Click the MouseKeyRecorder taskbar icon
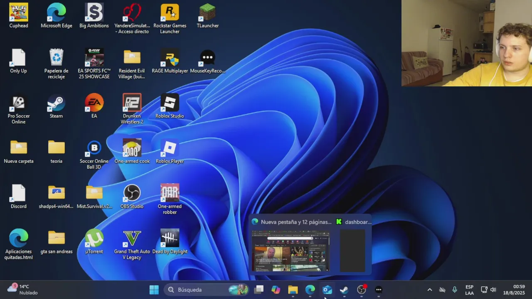 tap(379, 290)
